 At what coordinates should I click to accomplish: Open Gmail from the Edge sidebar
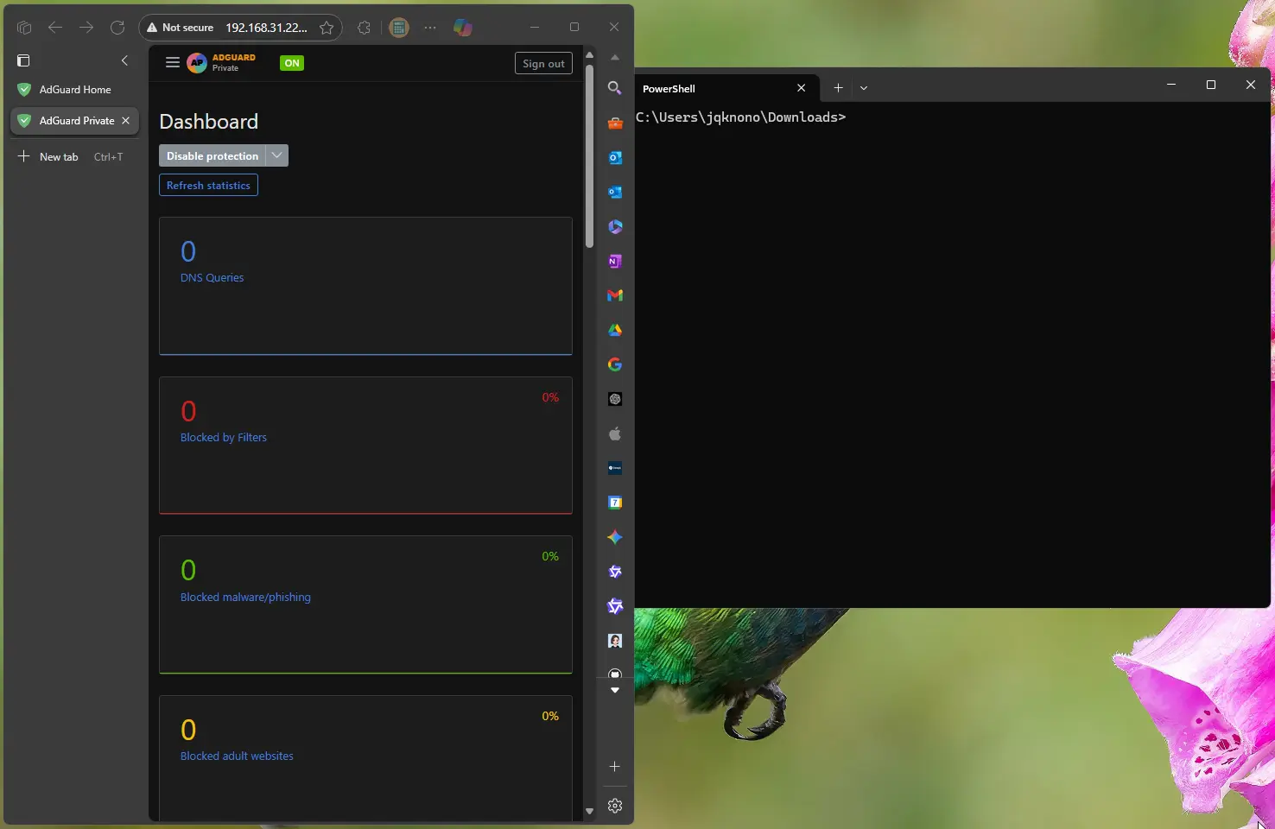coord(615,295)
